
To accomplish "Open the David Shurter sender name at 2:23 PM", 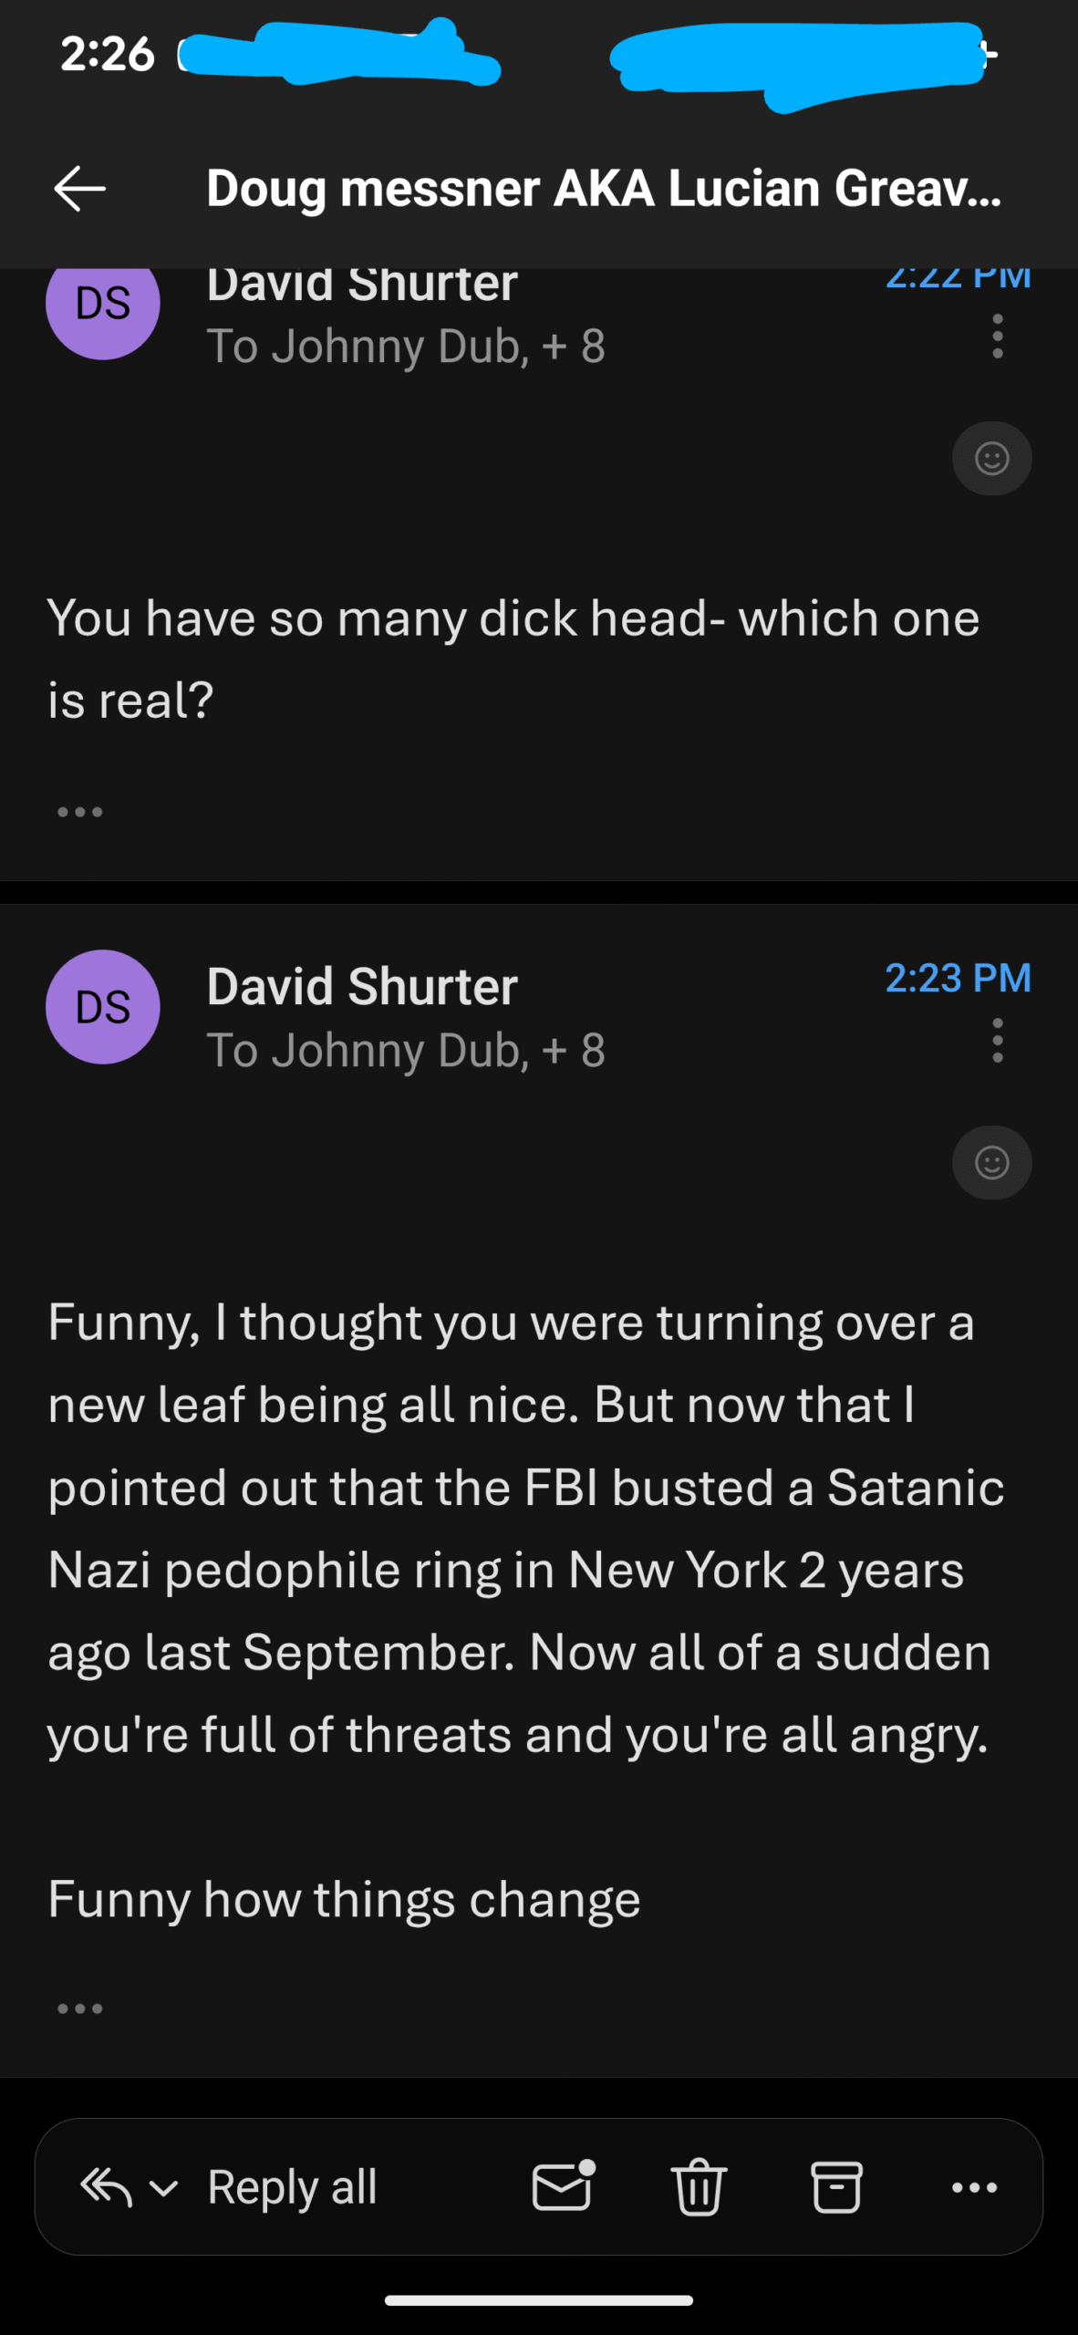I will (x=362, y=986).
